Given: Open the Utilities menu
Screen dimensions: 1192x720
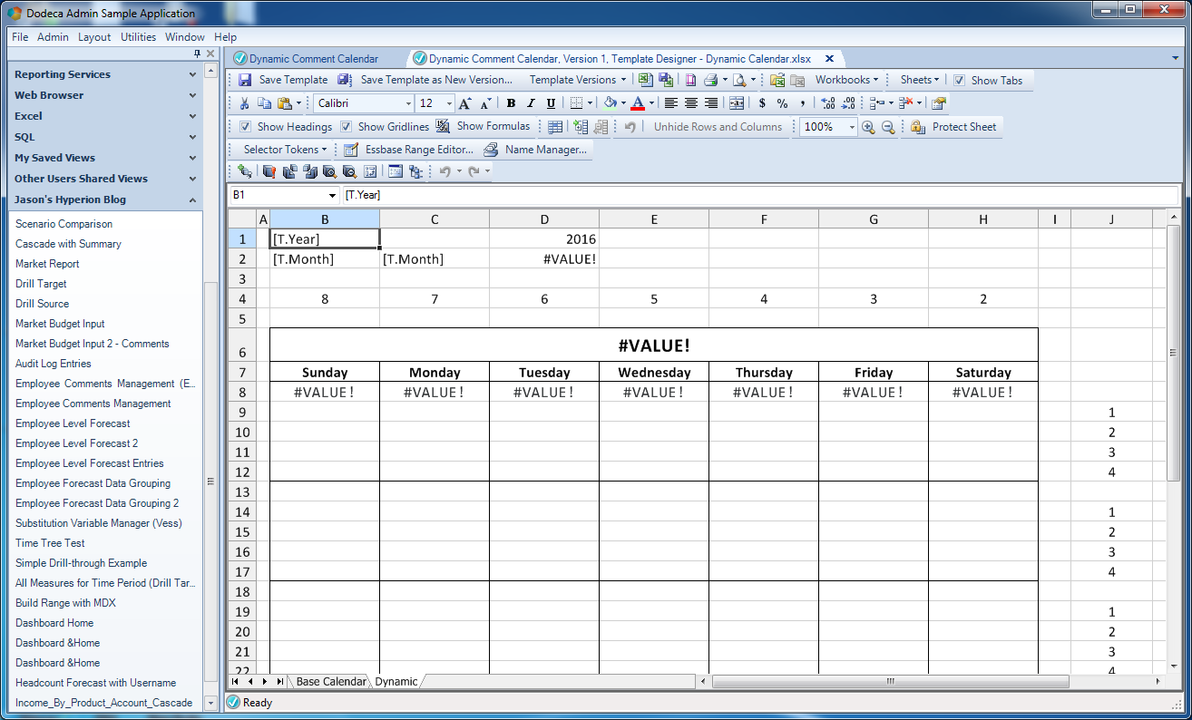Looking at the screenshot, I should tap(139, 37).
